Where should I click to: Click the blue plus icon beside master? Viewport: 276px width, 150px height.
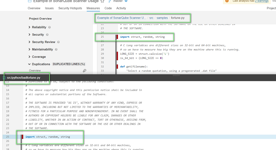126,1
